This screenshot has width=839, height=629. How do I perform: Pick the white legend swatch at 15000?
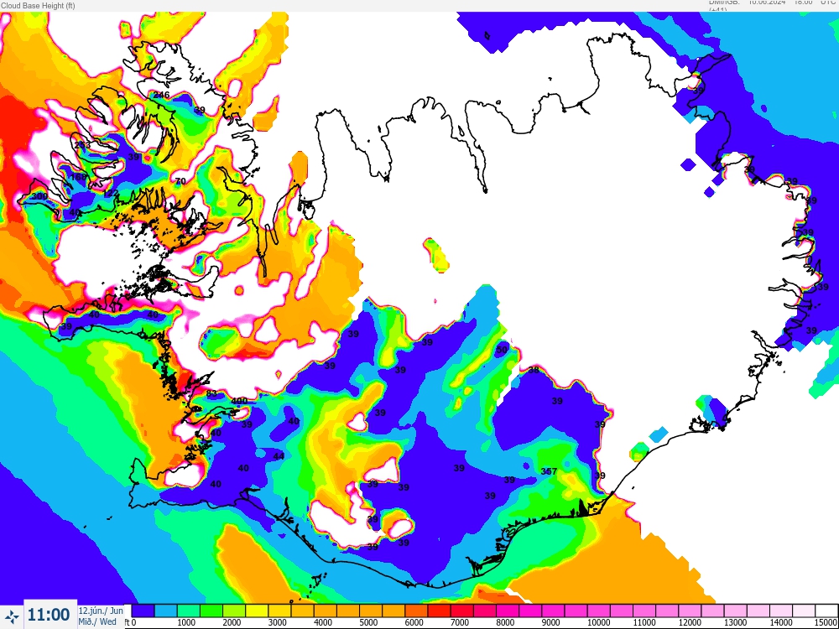point(826,611)
